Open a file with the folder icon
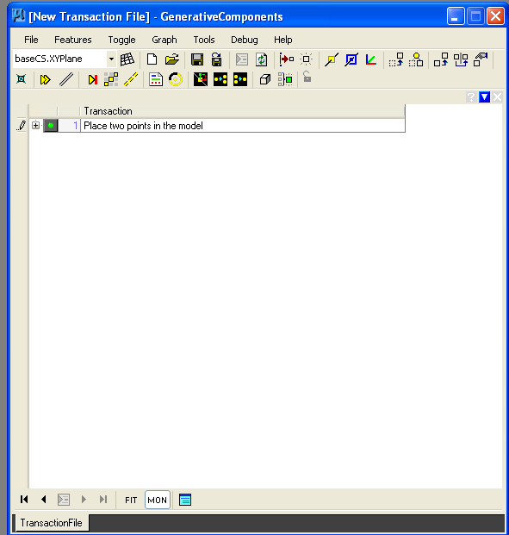Image resolution: width=509 pixels, height=535 pixels. [172, 59]
